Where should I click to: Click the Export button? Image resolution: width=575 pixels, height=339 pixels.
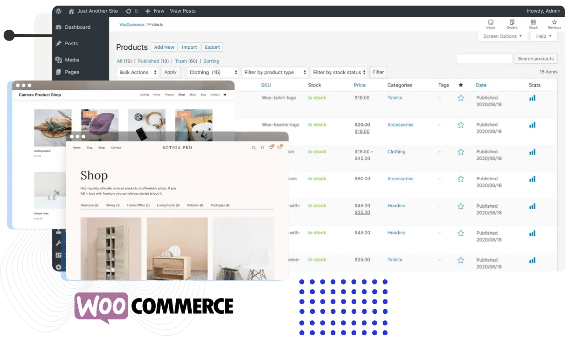[212, 47]
